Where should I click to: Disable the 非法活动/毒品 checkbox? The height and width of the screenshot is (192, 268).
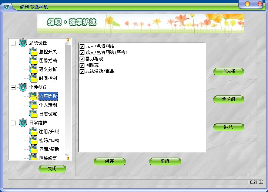pyautogui.click(x=82, y=71)
